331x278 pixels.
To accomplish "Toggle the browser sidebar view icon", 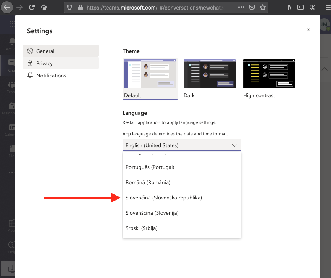I will 300,7.
